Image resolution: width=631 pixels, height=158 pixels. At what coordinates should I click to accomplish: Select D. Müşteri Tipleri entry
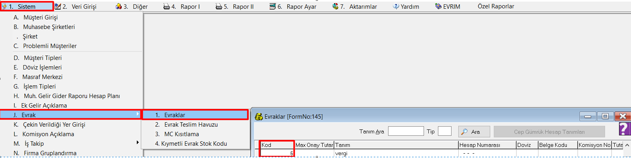[x=72, y=58]
